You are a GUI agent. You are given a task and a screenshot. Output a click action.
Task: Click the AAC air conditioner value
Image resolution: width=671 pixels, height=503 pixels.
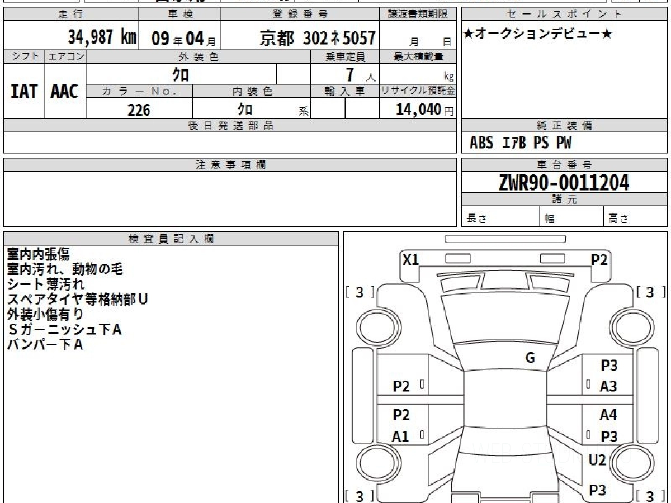[65, 91]
